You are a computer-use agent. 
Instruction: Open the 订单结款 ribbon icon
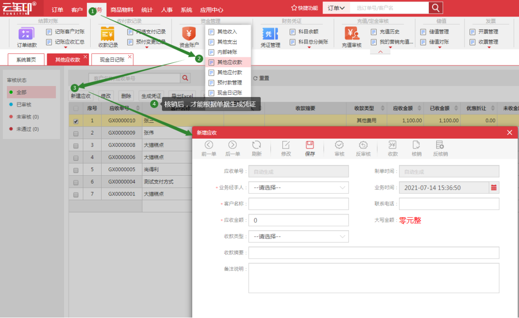tap(26, 34)
